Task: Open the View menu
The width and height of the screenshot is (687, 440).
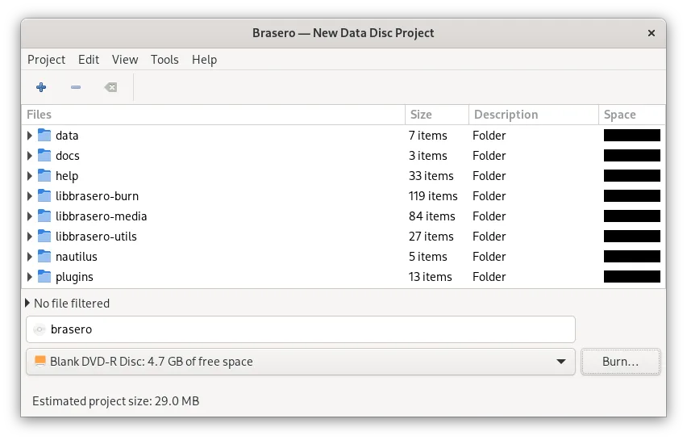Action: coord(125,59)
